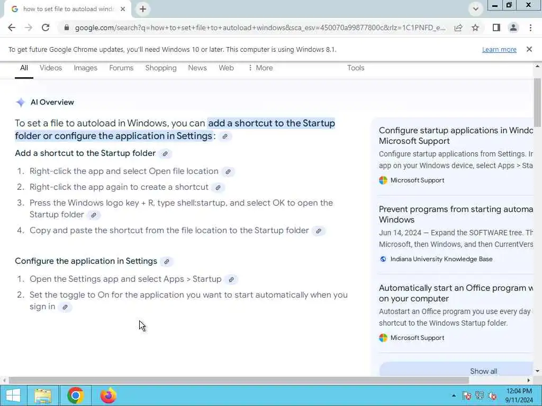Click the scroll right arrow
Viewport: 542px width, 406px height.
pyautogui.click(x=529, y=381)
